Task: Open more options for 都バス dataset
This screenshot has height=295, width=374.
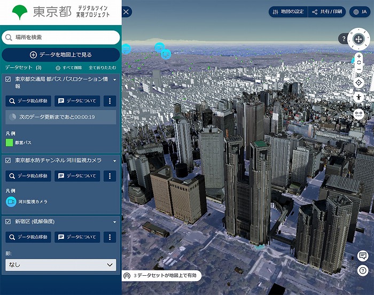Action: (x=110, y=101)
